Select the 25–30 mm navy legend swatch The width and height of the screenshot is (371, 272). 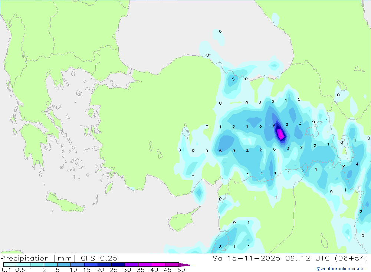pyautogui.click(x=118, y=265)
